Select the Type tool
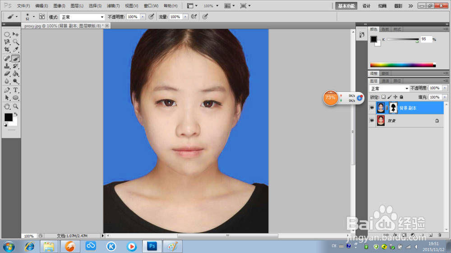 pos(15,90)
